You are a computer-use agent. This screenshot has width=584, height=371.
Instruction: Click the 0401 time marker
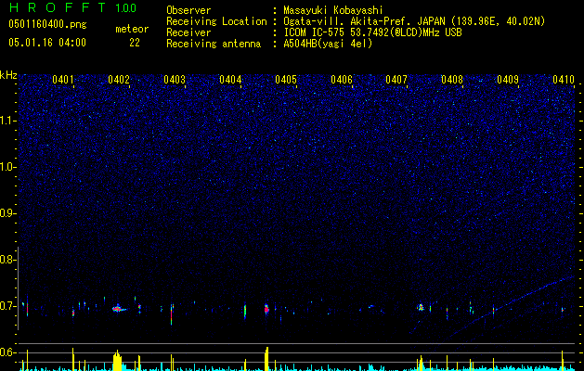[63, 80]
